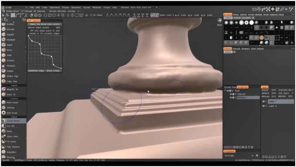The height and width of the screenshot is (167, 296).
Task: Click Decimate in the proxy panel
Action: coord(229,156)
